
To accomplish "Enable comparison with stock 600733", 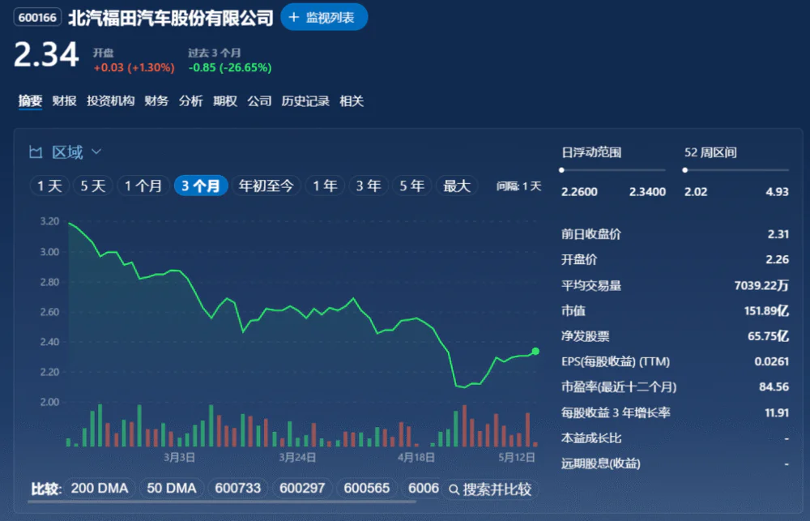I will click(238, 489).
